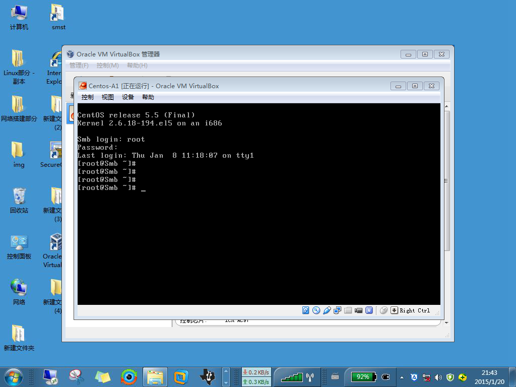Open the 控制 menu in Centos-A1 window

tap(87, 97)
